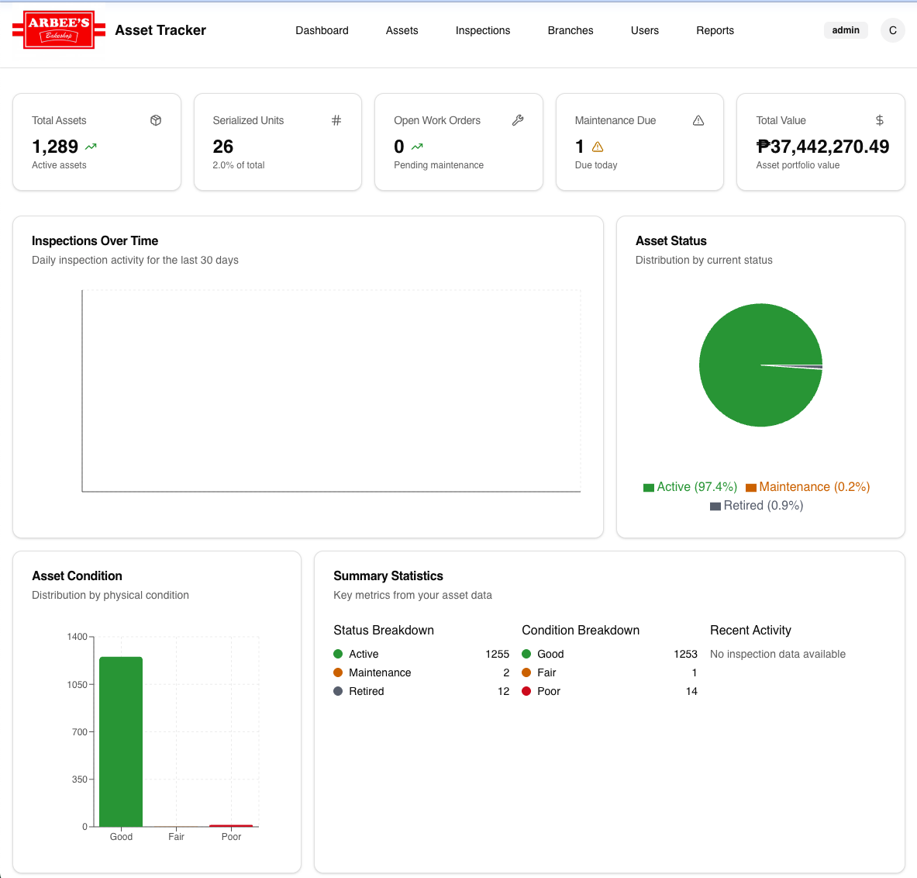This screenshot has width=917, height=878.
Task: Toggle the Retired (0.9%) legend entry
Action: point(756,505)
